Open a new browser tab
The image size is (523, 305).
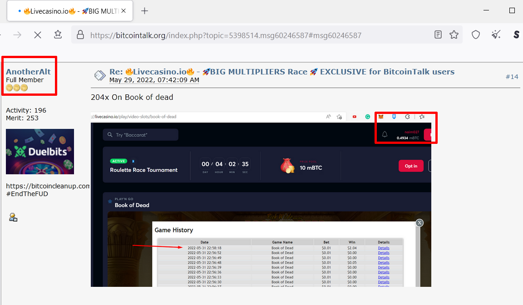144,11
